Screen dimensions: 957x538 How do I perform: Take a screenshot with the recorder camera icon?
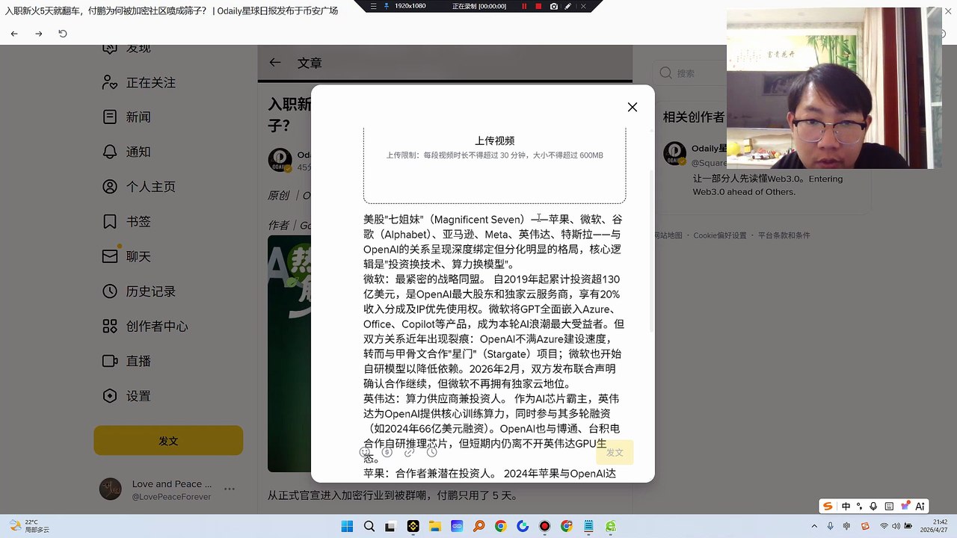[554, 6]
